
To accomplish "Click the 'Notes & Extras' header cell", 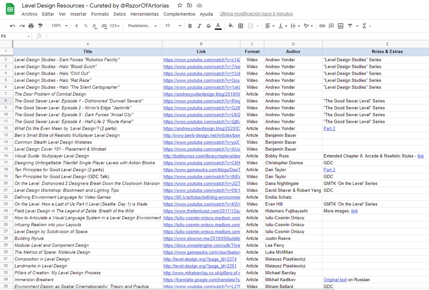I will click(x=376, y=51).
